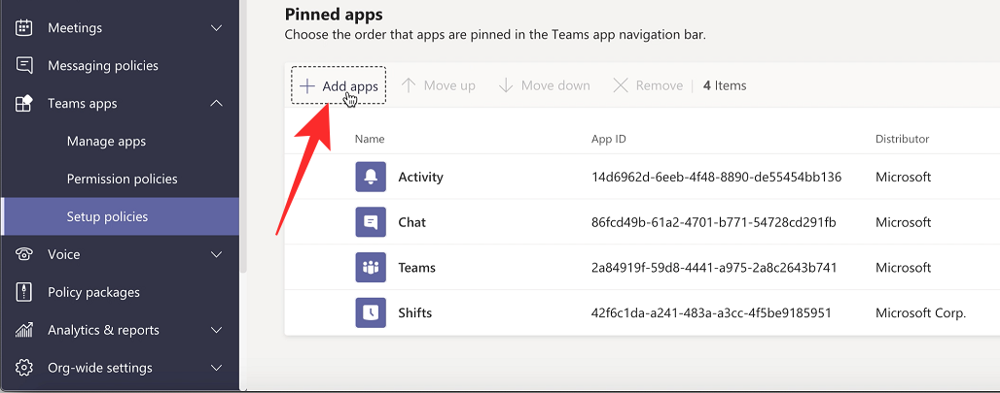
Task: Click the Policy packages icon
Action: (x=23, y=292)
